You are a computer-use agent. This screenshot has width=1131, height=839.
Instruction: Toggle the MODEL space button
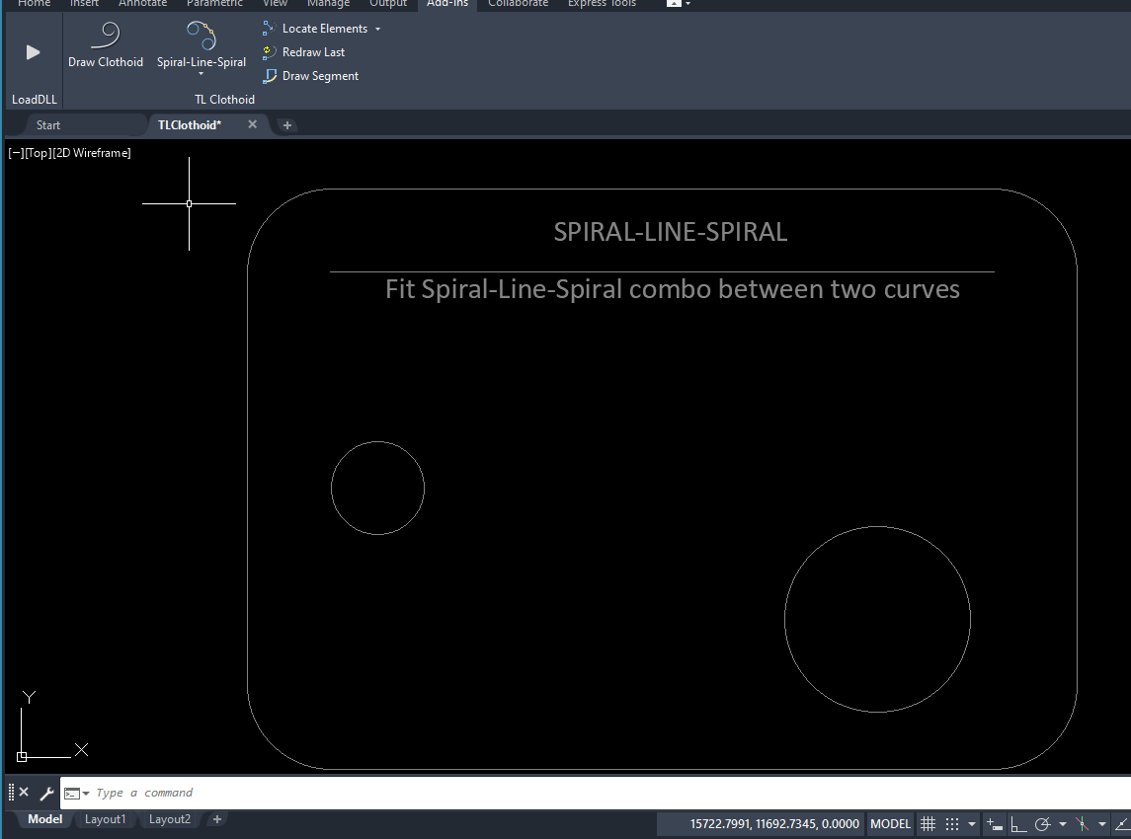[890, 824]
